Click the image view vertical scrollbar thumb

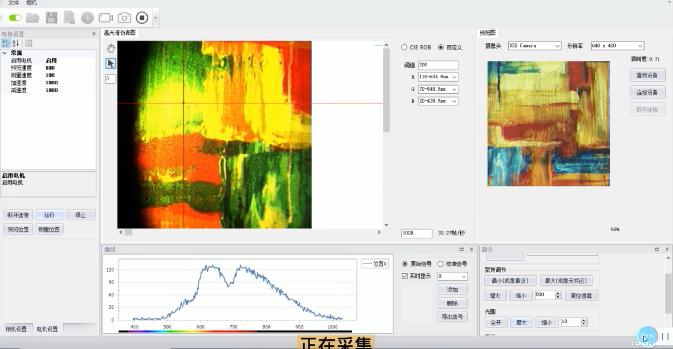point(386,90)
